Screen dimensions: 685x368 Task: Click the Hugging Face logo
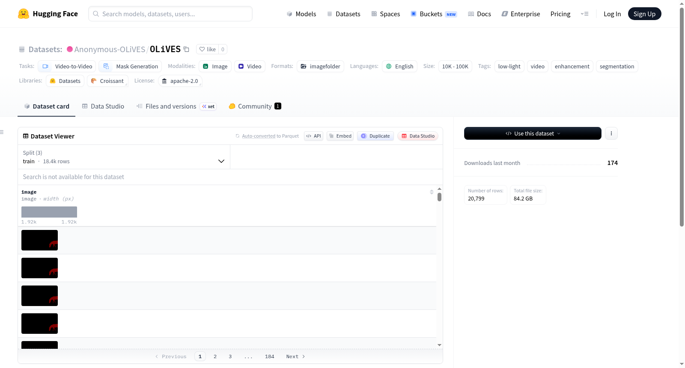click(x=48, y=14)
